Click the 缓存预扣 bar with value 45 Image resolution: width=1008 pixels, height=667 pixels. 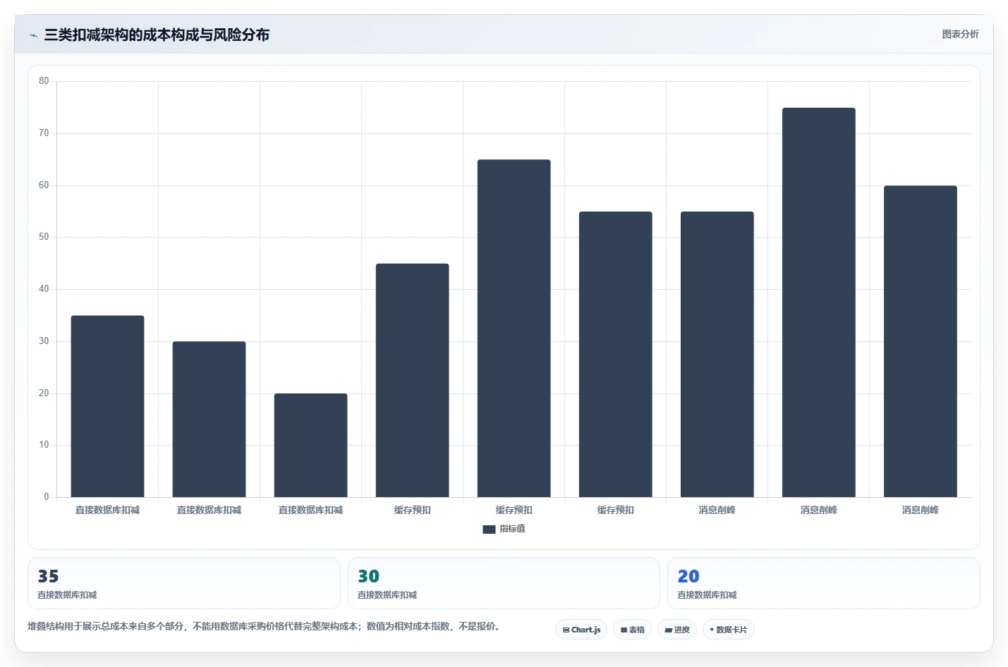[412, 380]
